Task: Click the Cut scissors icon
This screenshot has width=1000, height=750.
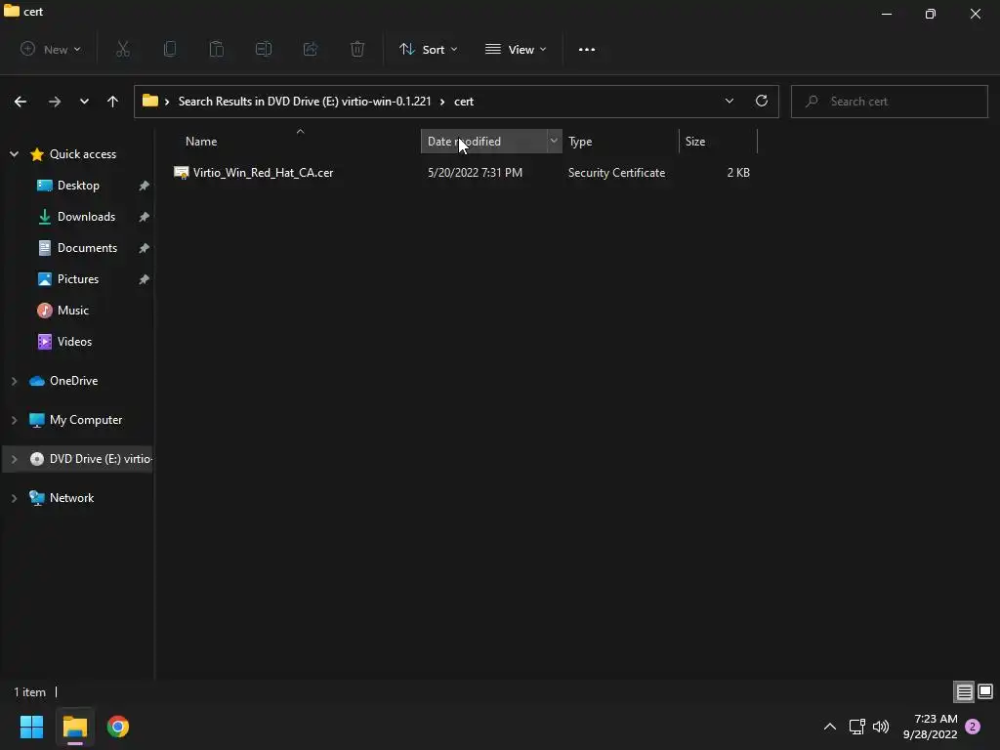Action: tap(122, 49)
